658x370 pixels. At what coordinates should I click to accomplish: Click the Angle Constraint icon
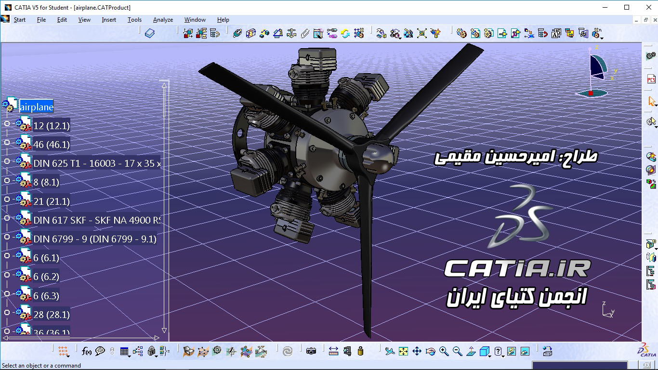[277, 33]
